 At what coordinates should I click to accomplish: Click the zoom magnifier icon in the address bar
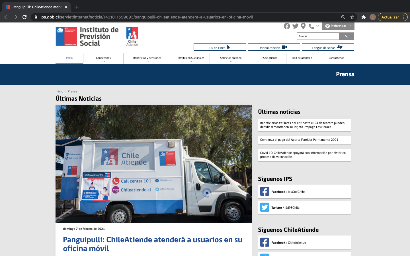click(x=343, y=17)
